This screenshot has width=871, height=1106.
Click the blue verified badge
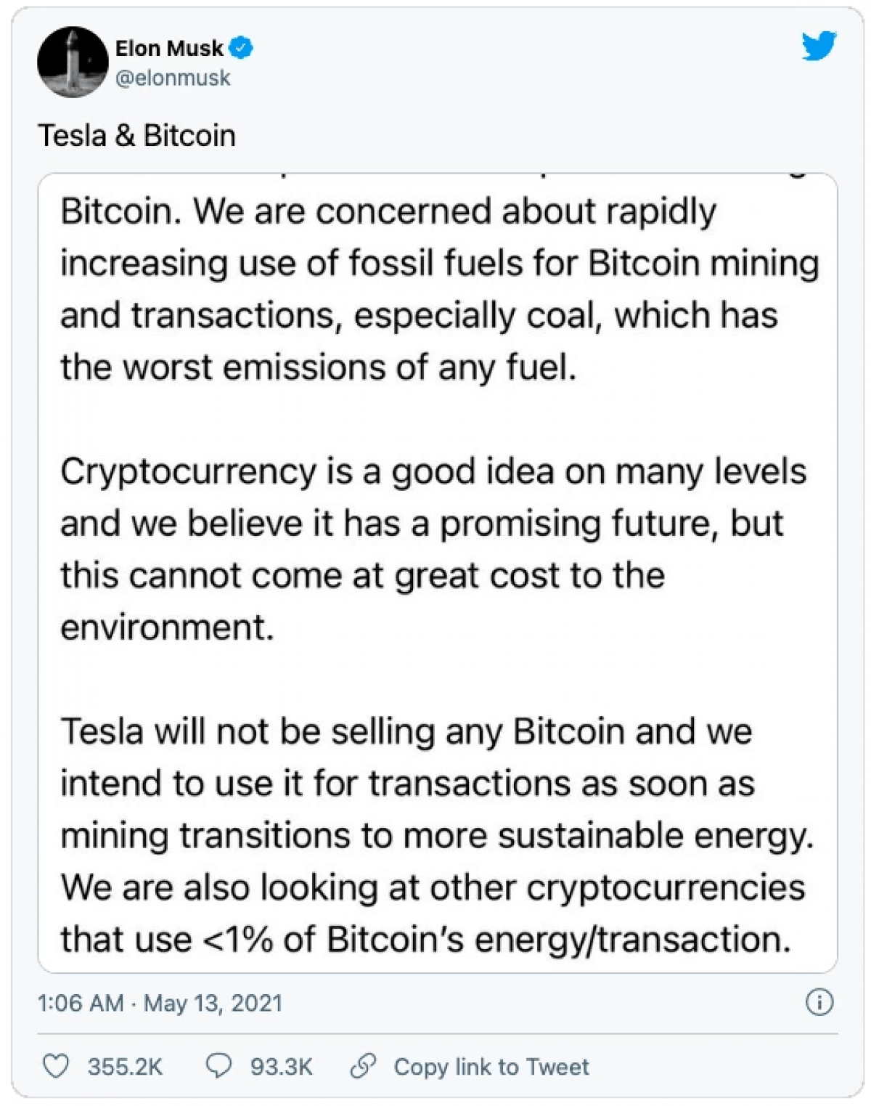pos(241,49)
